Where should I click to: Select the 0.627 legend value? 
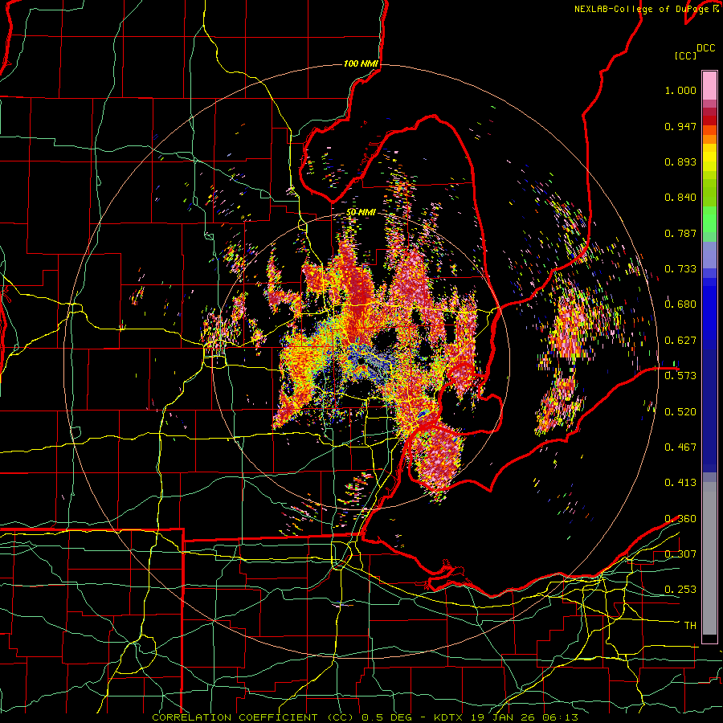680,341
